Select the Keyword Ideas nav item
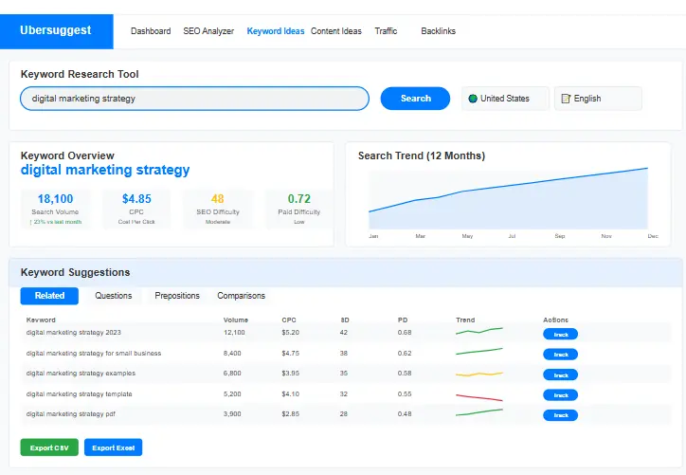Image resolution: width=686 pixels, height=475 pixels. [x=275, y=31]
